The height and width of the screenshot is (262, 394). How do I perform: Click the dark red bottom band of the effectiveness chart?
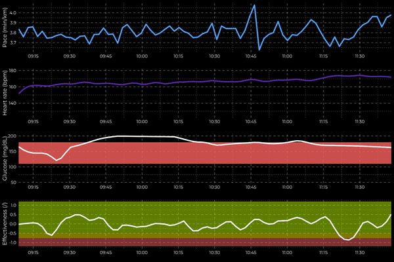[197, 242]
